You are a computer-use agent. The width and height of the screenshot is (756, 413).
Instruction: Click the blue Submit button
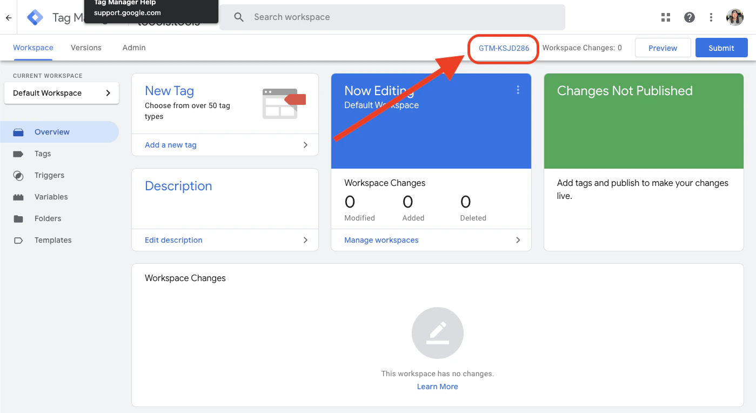point(721,48)
